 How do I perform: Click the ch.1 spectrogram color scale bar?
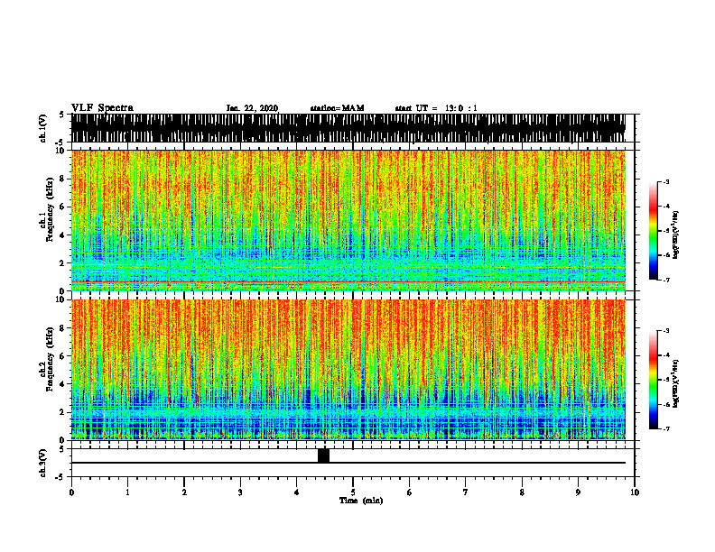[653, 231]
